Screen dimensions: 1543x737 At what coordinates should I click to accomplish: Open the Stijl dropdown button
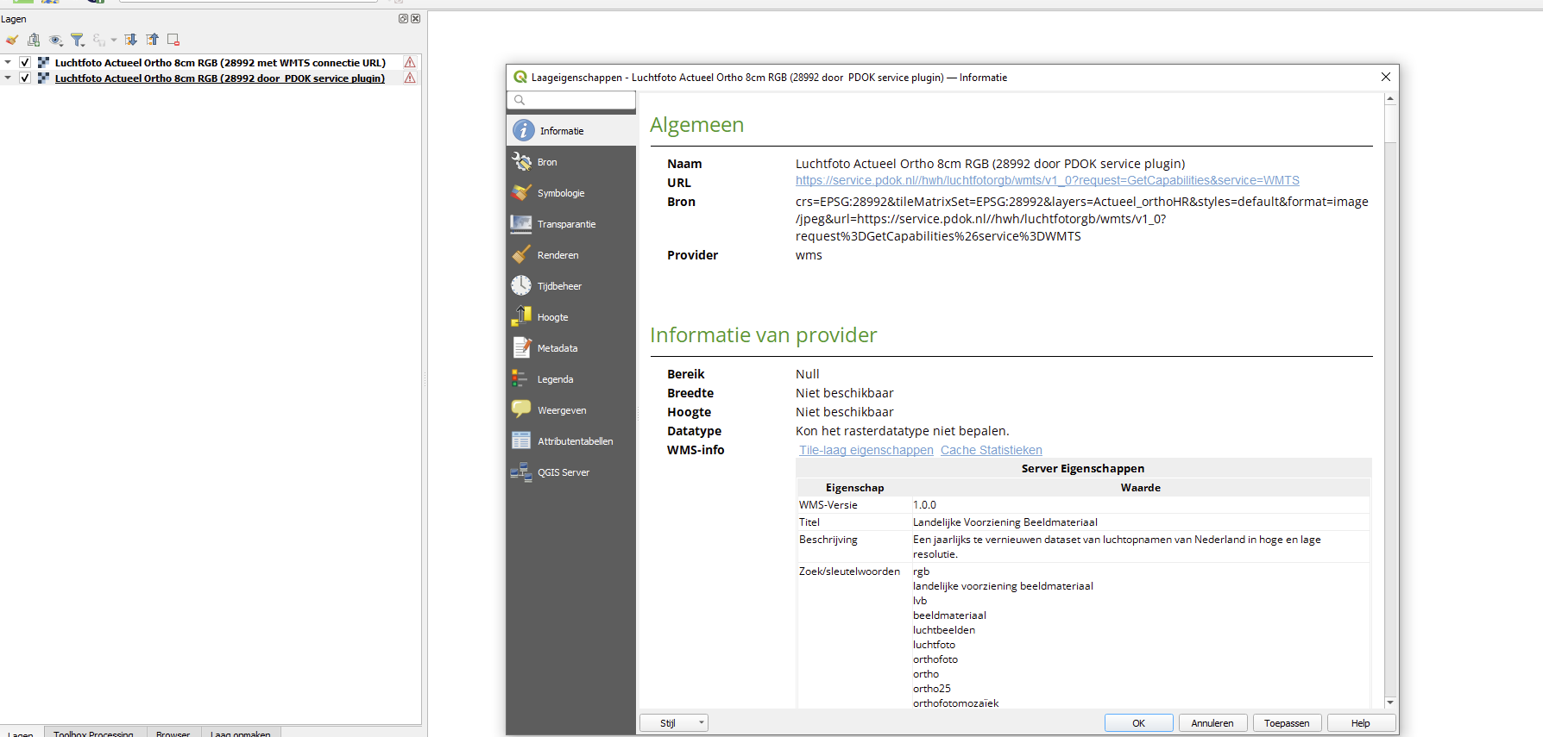pos(674,723)
